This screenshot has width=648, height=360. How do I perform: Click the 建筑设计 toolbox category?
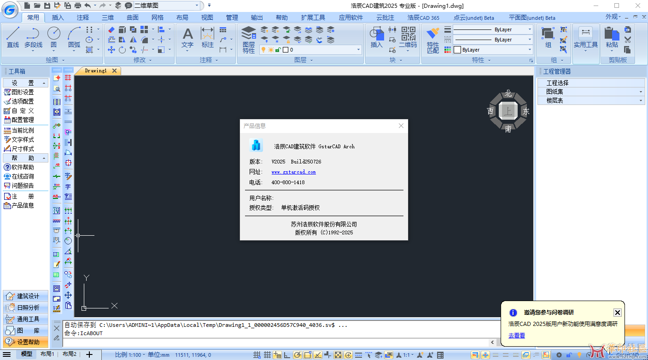[x=26, y=296]
